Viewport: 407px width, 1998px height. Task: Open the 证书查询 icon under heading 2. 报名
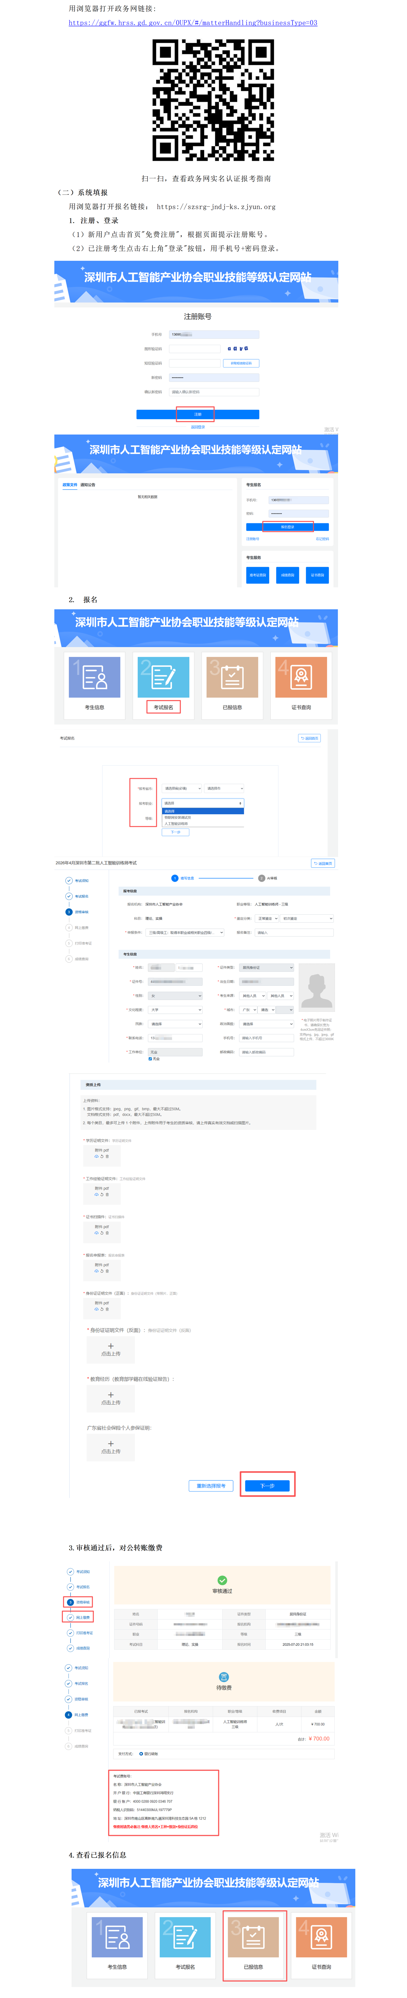tap(301, 676)
